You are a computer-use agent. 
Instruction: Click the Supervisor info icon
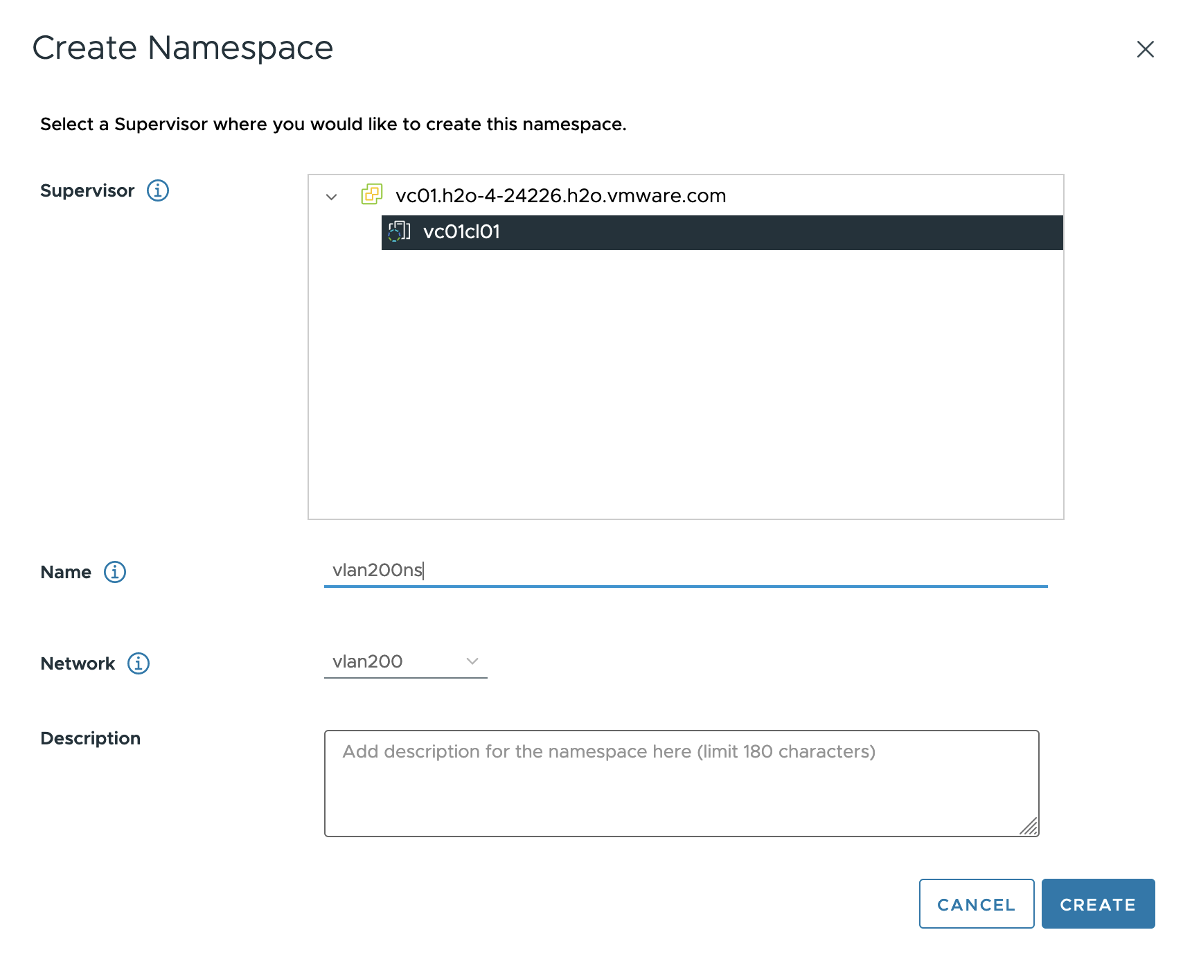pyautogui.click(x=158, y=190)
